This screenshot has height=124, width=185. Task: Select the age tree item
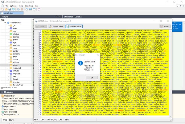click(14, 42)
